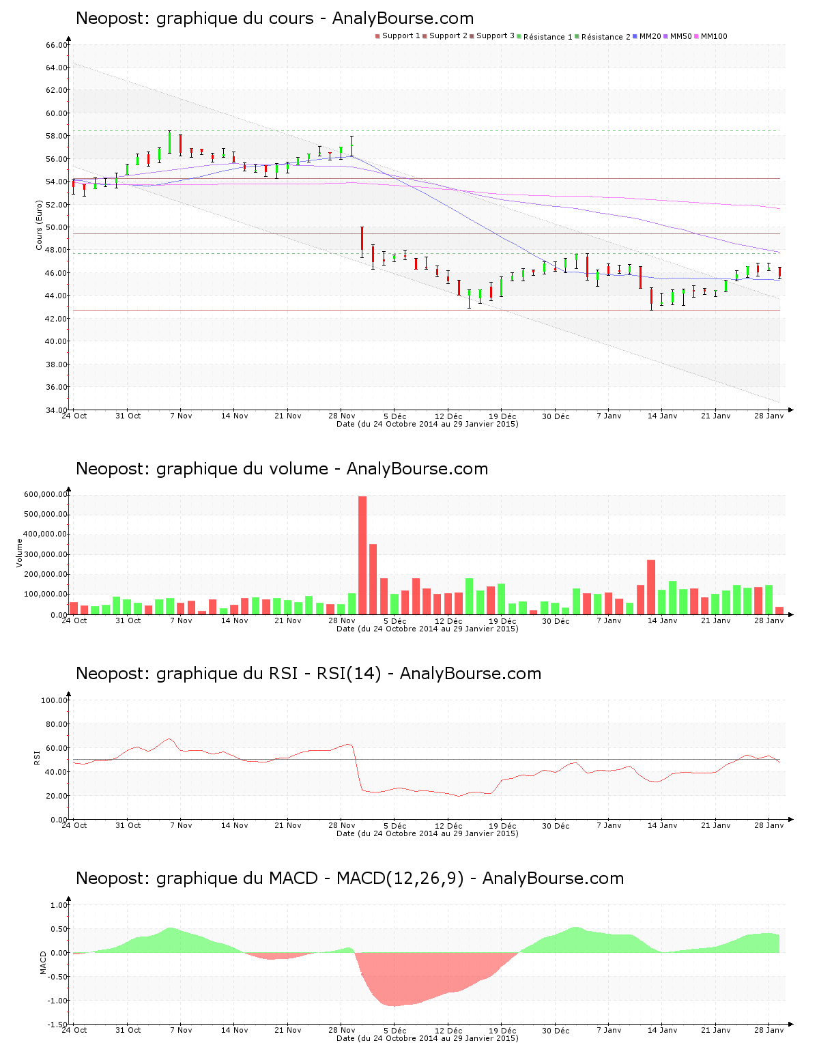Click '21 Janv' on the RSI chart axis
The height and width of the screenshot is (1058, 819).
716,825
